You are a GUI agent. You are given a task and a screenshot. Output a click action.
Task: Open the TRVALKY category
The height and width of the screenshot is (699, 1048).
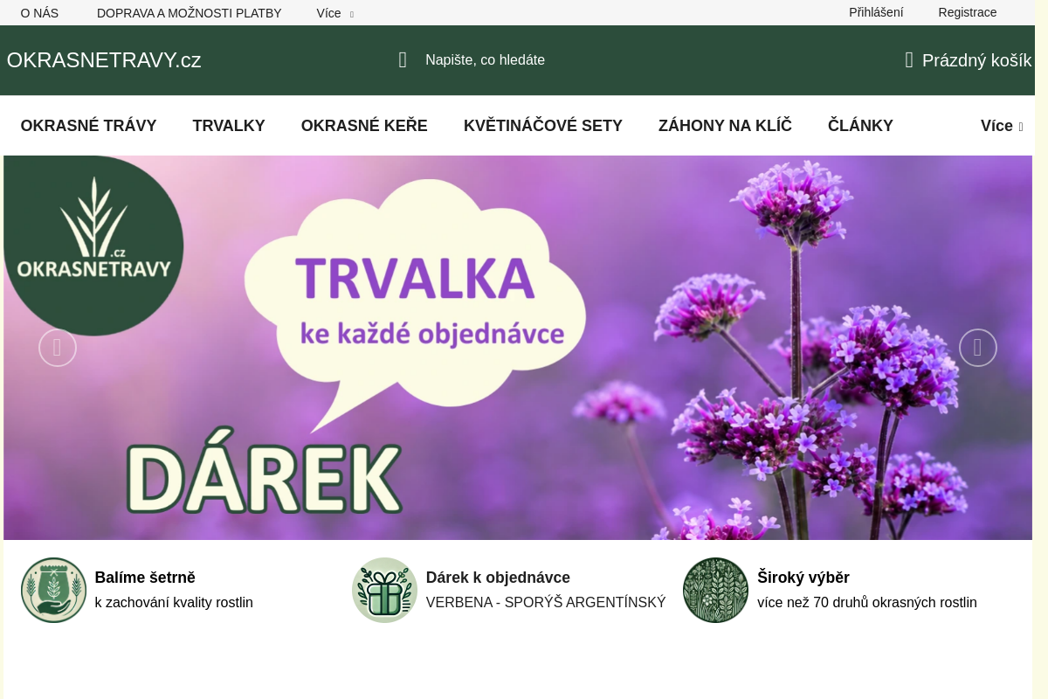(229, 126)
